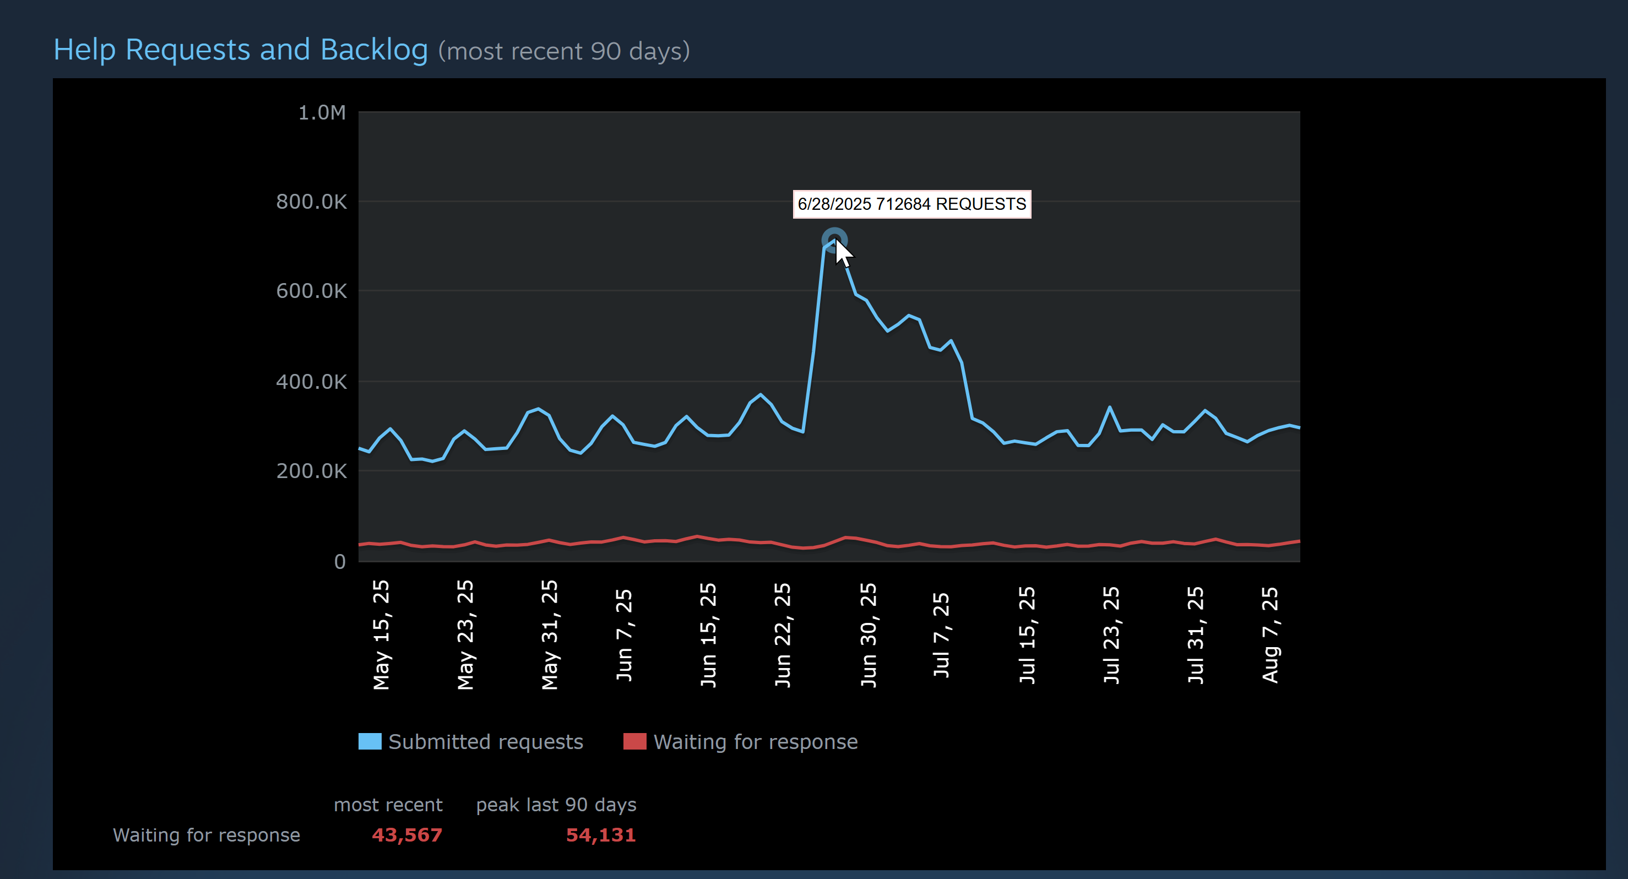Click the 'Help Requests and Backlog' heading
Screen dimensions: 1628x879
pyautogui.click(x=241, y=49)
